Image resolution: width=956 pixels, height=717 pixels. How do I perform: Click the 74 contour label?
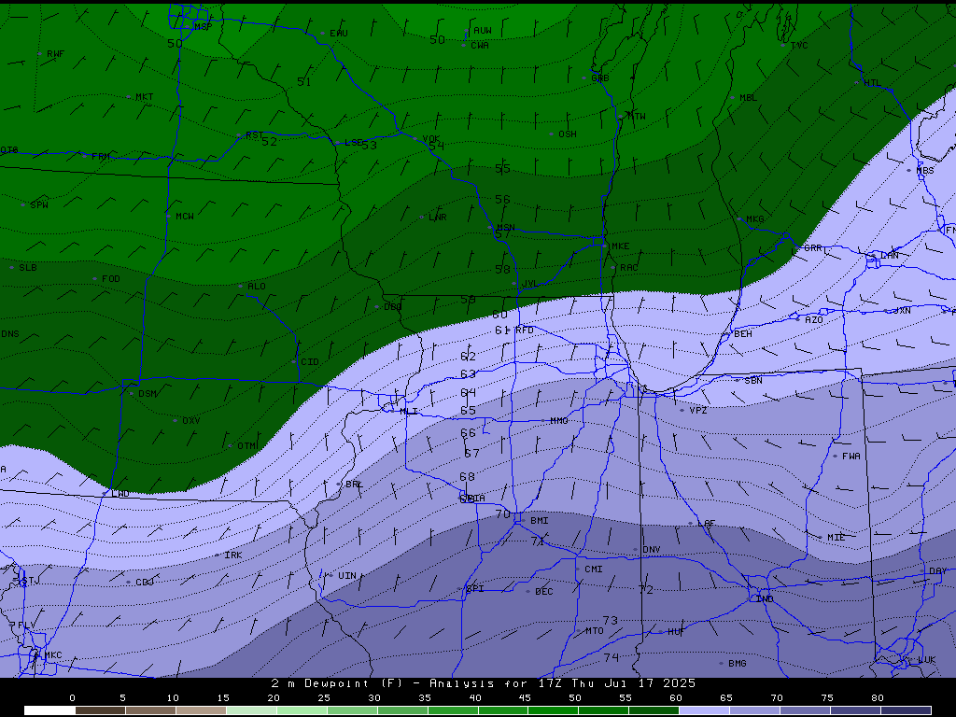point(612,657)
